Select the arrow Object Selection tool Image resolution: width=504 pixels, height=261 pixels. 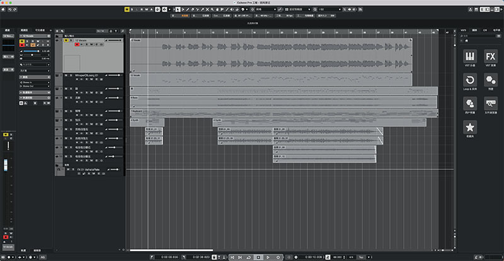point(178,9)
